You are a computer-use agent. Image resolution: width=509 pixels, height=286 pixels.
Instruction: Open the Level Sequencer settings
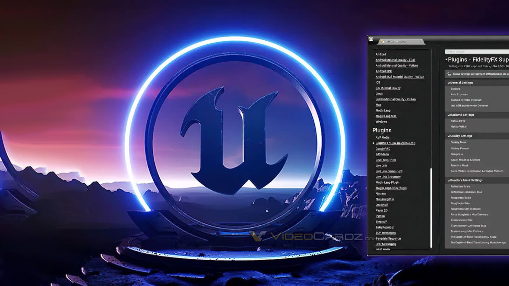tap(386, 160)
